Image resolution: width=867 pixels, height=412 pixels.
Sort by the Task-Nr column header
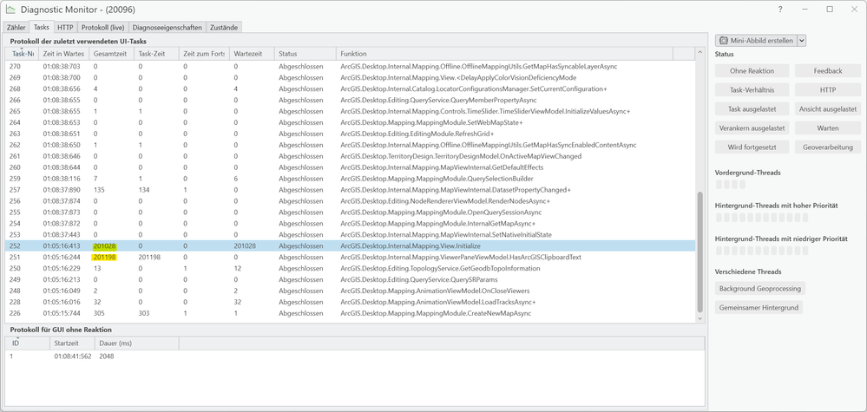pos(22,54)
